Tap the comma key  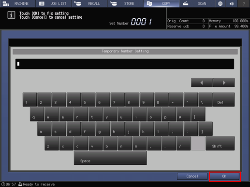pyautogui.click(x=154, y=143)
